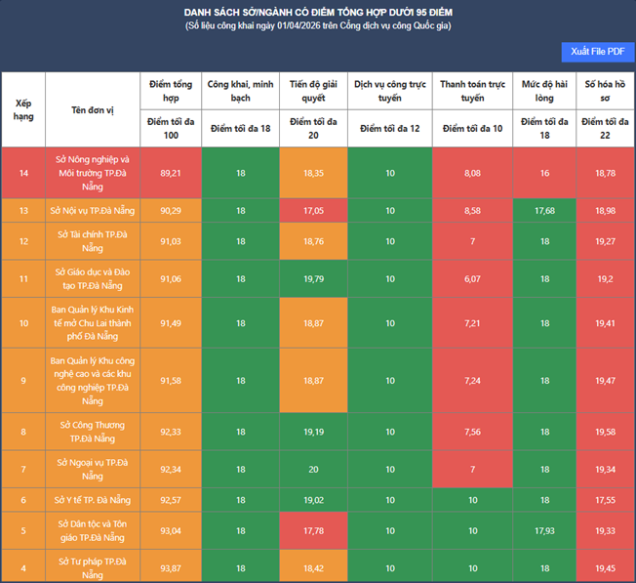Select the Sở Tư pháp TP.Đà Nẵng cell
Screen dimensions: 636x583
(93, 565)
